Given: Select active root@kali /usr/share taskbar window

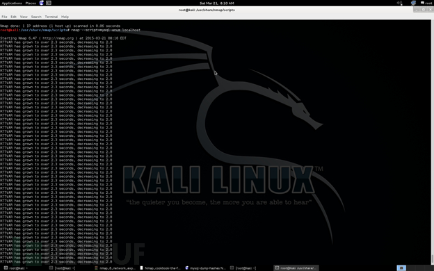Looking at the screenshot, I should [x=296, y=268].
